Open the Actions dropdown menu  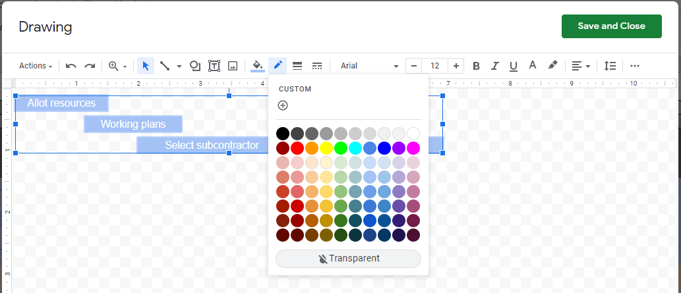click(36, 66)
